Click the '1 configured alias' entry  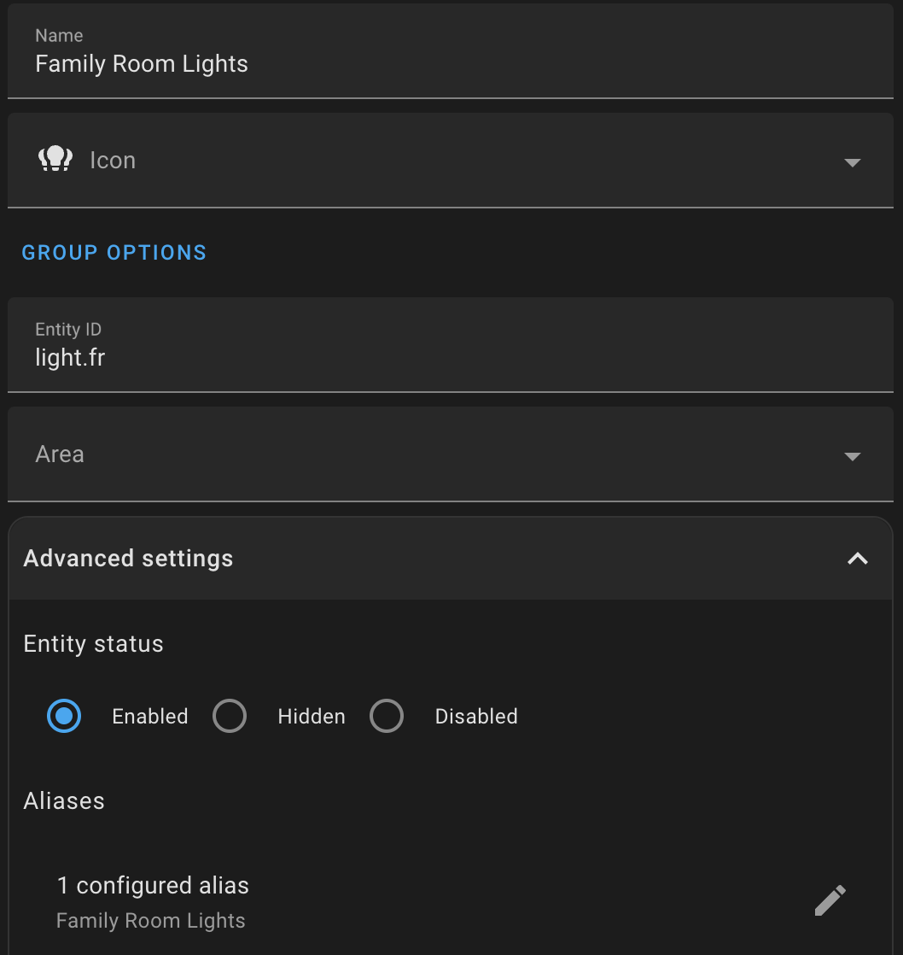pyautogui.click(x=153, y=886)
